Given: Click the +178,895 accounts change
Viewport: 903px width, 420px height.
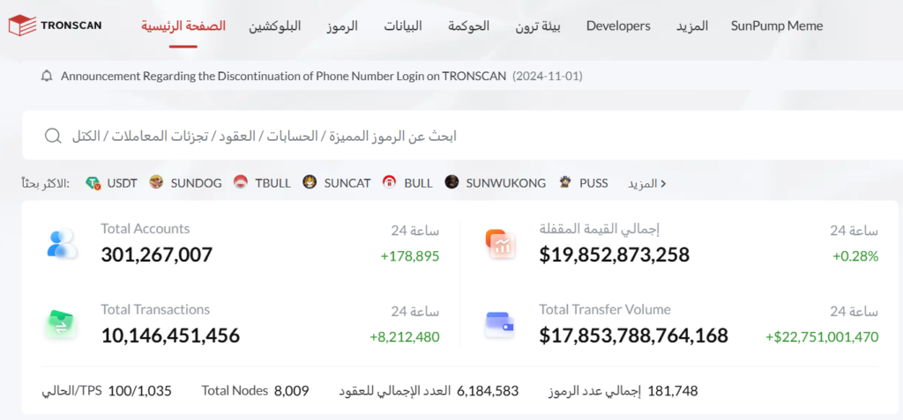Looking at the screenshot, I should (x=410, y=256).
